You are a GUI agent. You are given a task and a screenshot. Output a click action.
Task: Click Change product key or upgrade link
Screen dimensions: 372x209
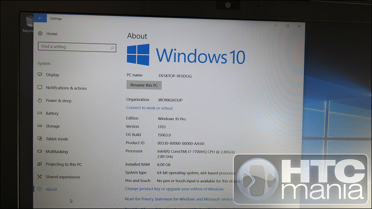pyautogui.click(x=174, y=189)
